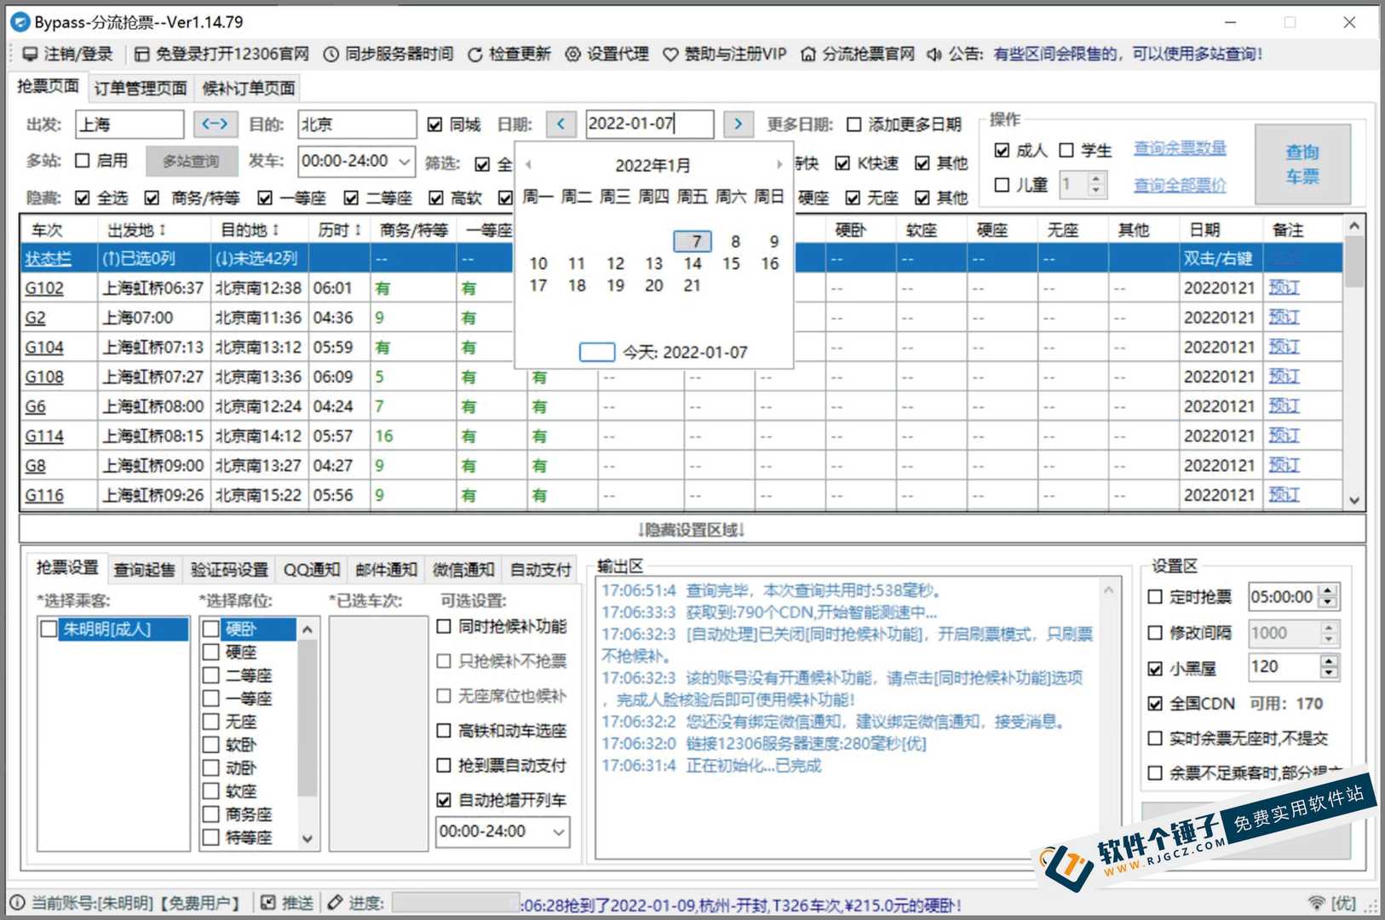Open 发车 time range dropdown
Viewport: 1385px width, 920px height.
(404, 161)
